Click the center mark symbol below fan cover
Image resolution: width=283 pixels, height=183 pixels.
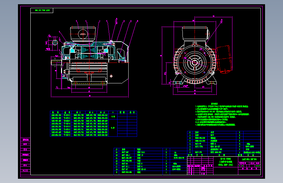point(111,76)
